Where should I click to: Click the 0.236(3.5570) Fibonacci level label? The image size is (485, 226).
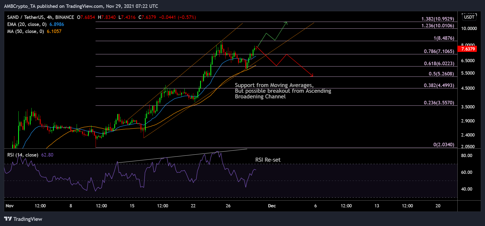(x=439, y=103)
